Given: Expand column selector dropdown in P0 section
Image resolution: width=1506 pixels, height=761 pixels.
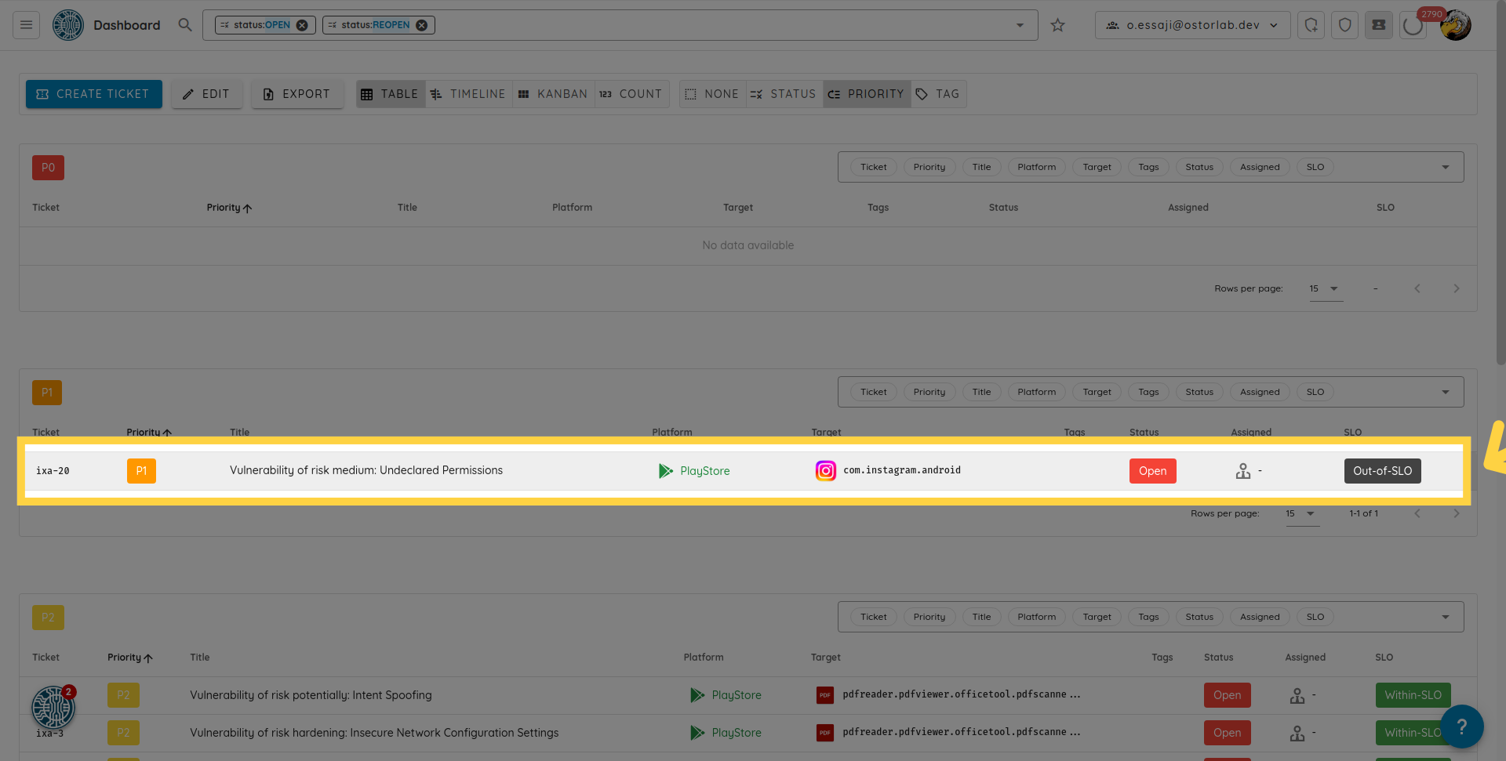Looking at the screenshot, I should coord(1446,167).
